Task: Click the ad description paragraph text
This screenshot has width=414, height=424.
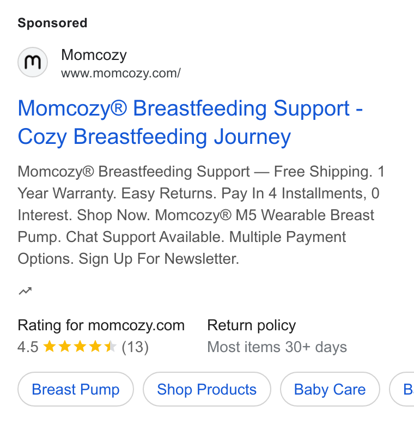Action: (x=202, y=215)
